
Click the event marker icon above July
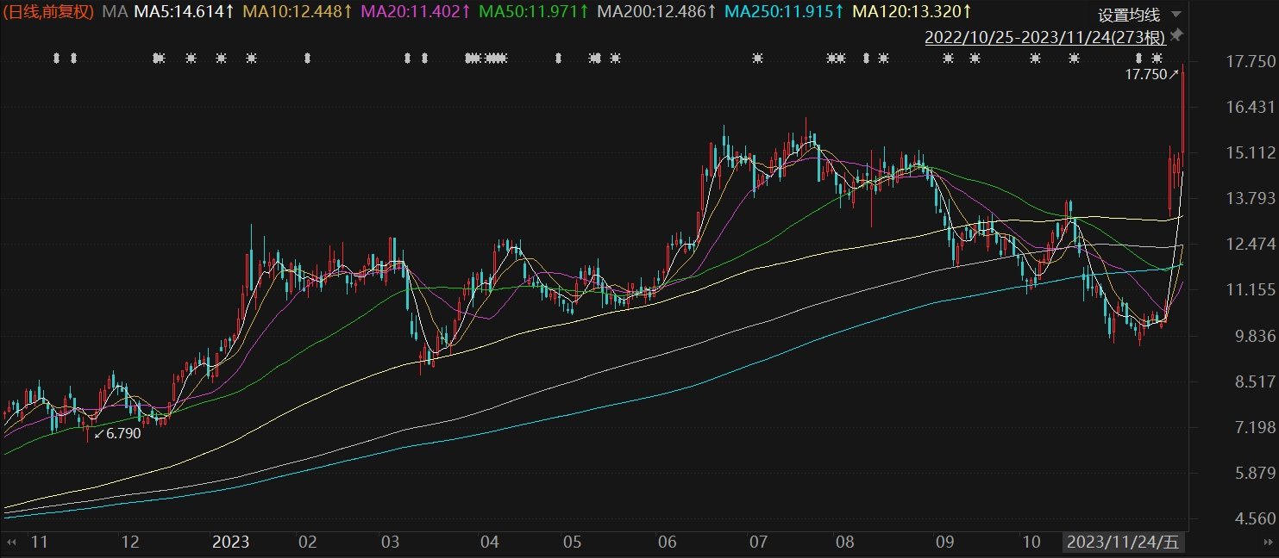[x=757, y=59]
